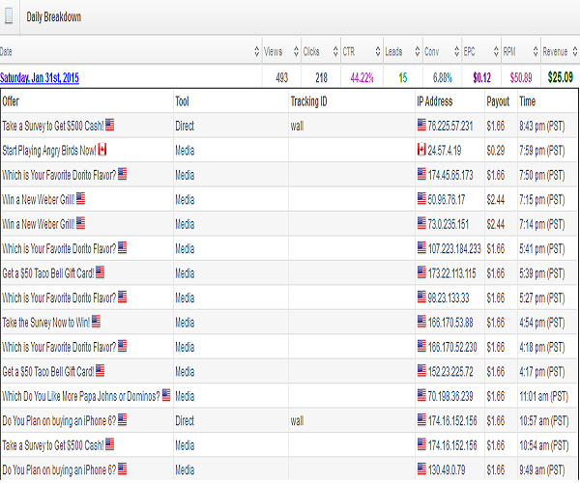Screen dimensions: 580x483
Task: Click the 493 views value
Action: [x=282, y=77]
